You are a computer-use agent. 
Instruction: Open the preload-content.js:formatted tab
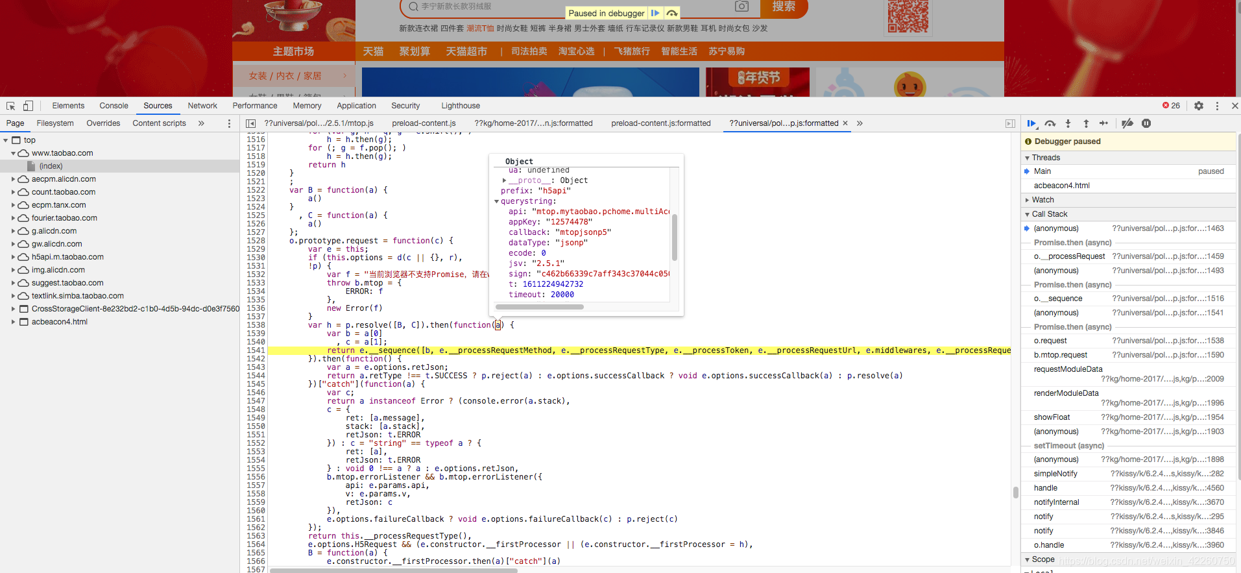pos(661,123)
